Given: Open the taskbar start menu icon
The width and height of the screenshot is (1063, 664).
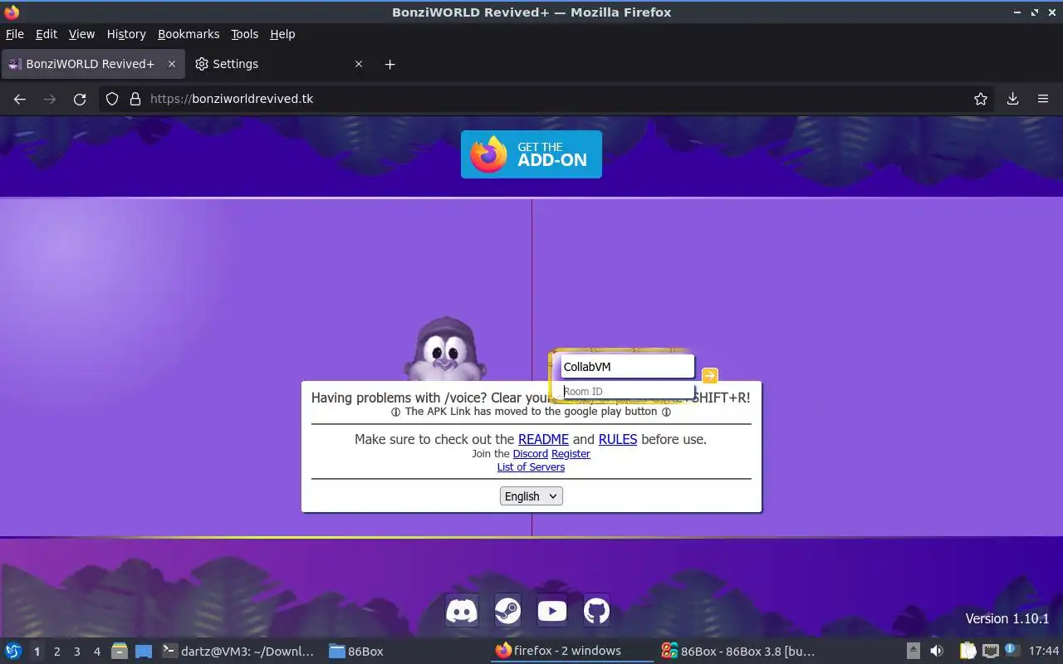Looking at the screenshot, I should point(13,652).
